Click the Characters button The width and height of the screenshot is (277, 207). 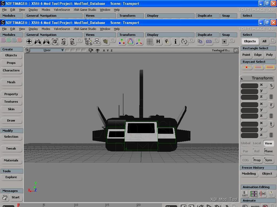11,70
